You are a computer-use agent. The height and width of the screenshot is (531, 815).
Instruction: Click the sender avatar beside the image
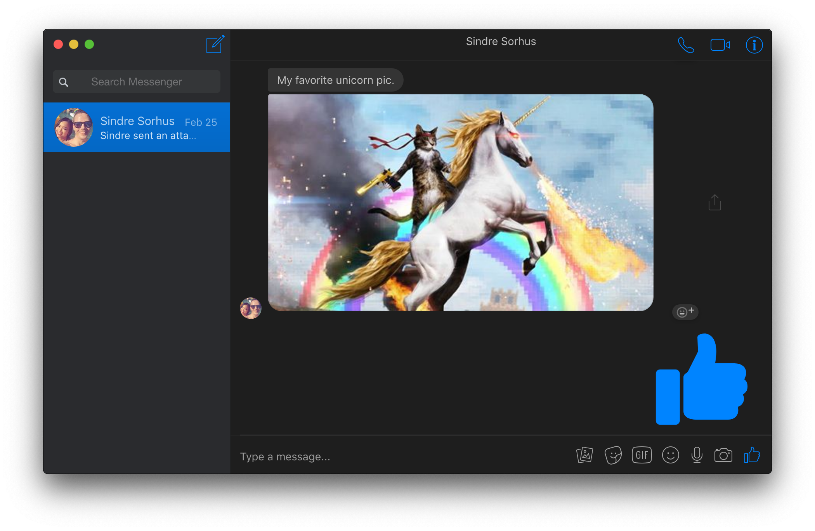coord(251,308)
